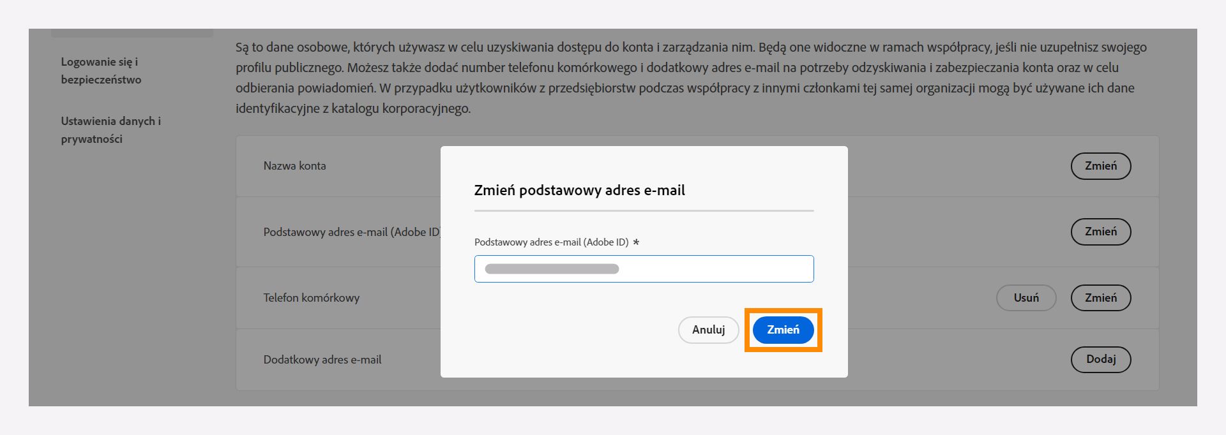The width and height of the screenshot is (1226, 435).
Task: Click the Telefon komórkowy row label
Action: (x=312, y=297)
